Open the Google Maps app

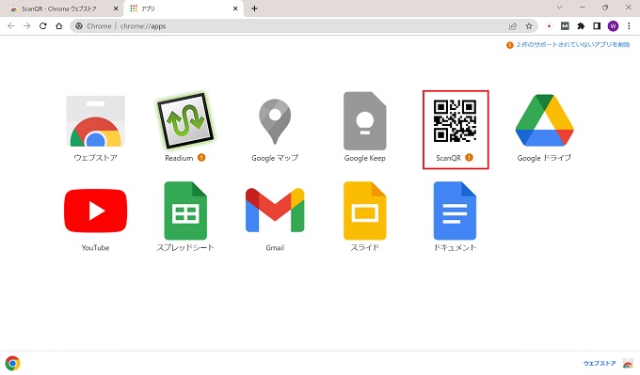click(x=275, y=121)
